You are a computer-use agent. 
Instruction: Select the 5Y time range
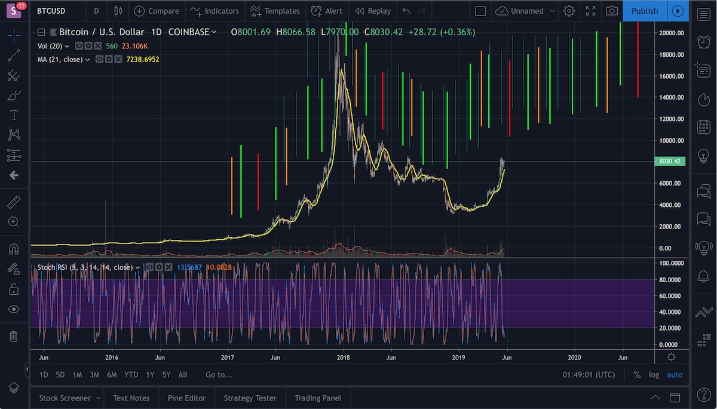coord(166,375)
